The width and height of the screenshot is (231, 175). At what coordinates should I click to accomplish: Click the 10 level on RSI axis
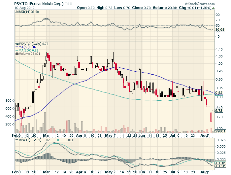(x=217, y=37)
